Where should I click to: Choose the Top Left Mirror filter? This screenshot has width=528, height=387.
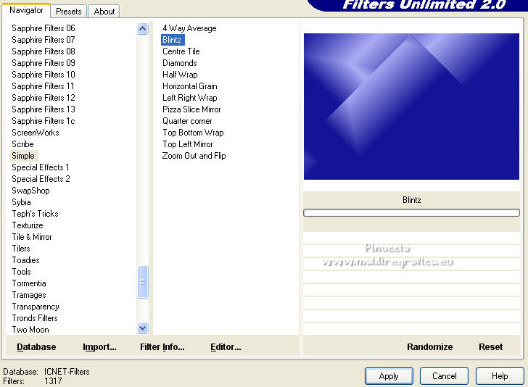[188, 144]
